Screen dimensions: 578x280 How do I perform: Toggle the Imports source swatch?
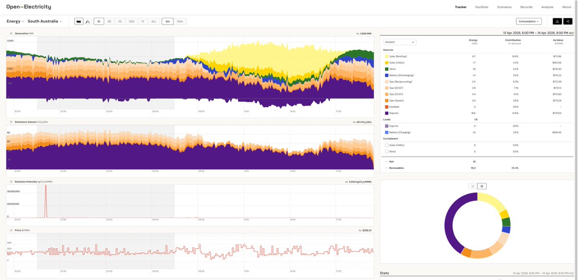pos(386,113)
